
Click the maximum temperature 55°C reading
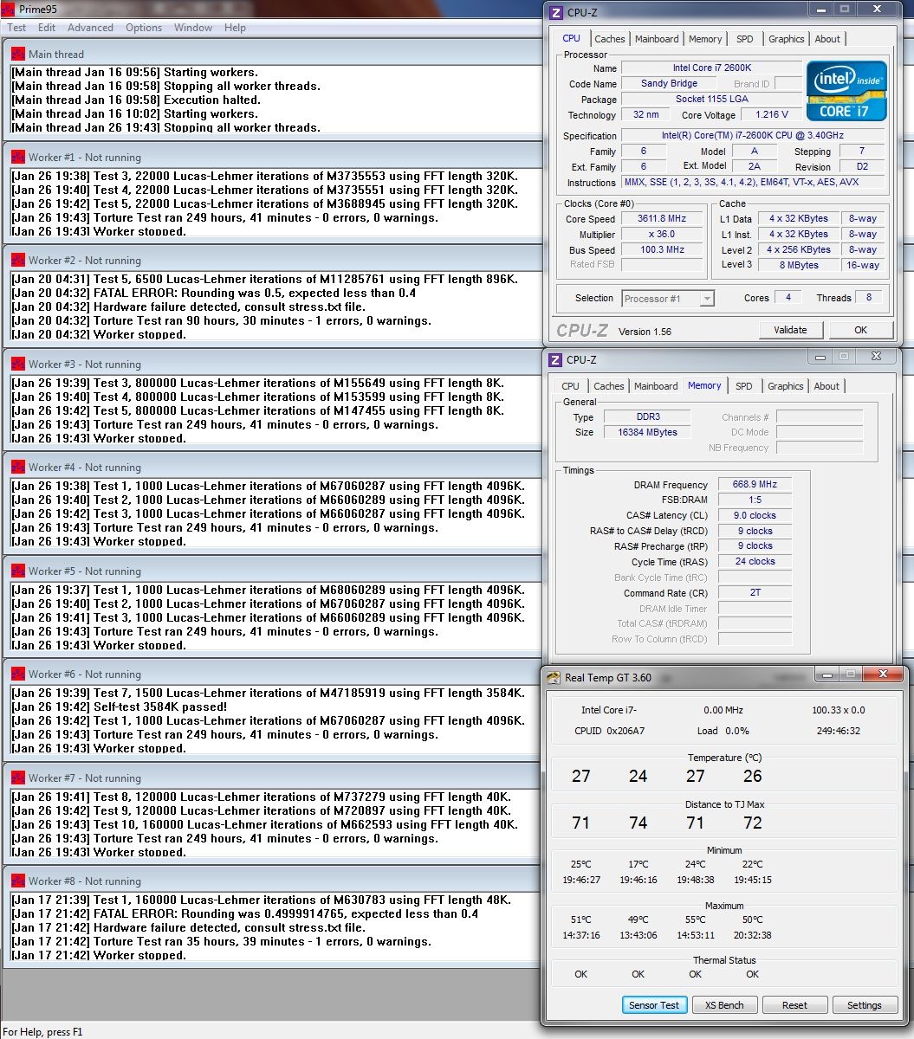pos(695,920)
